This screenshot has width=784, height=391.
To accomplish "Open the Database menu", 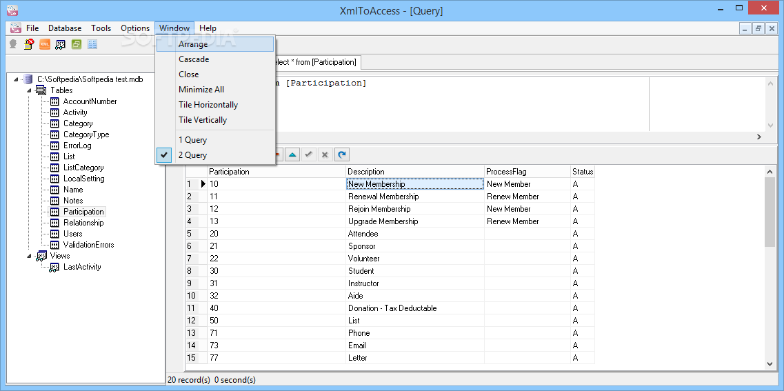I will point(65,28).
